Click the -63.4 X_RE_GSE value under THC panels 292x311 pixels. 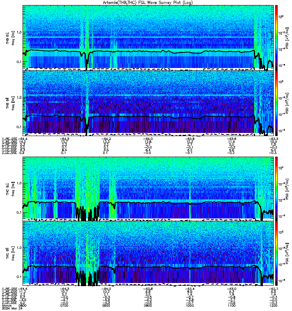coord(190,289)
